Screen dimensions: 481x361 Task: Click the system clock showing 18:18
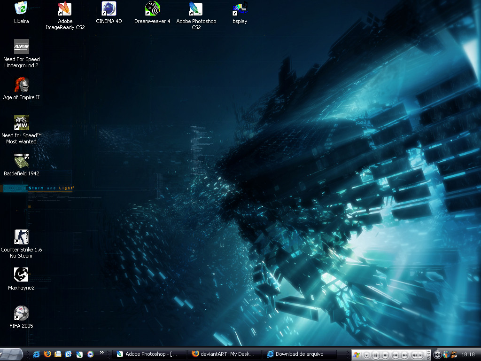coord(468,354)
